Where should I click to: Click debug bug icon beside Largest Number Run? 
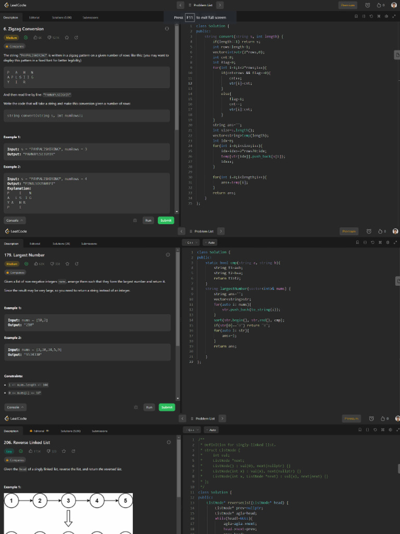click(x=136, y=407)
